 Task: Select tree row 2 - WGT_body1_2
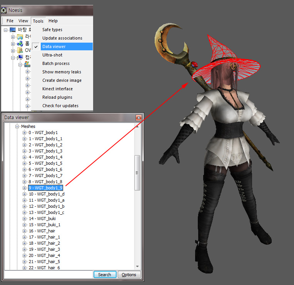[x=45, y=145]
